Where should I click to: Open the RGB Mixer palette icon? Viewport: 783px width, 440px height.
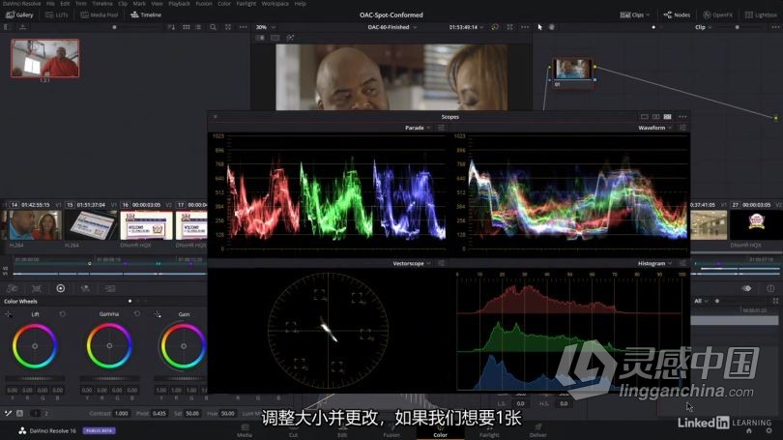click(85, 289)
